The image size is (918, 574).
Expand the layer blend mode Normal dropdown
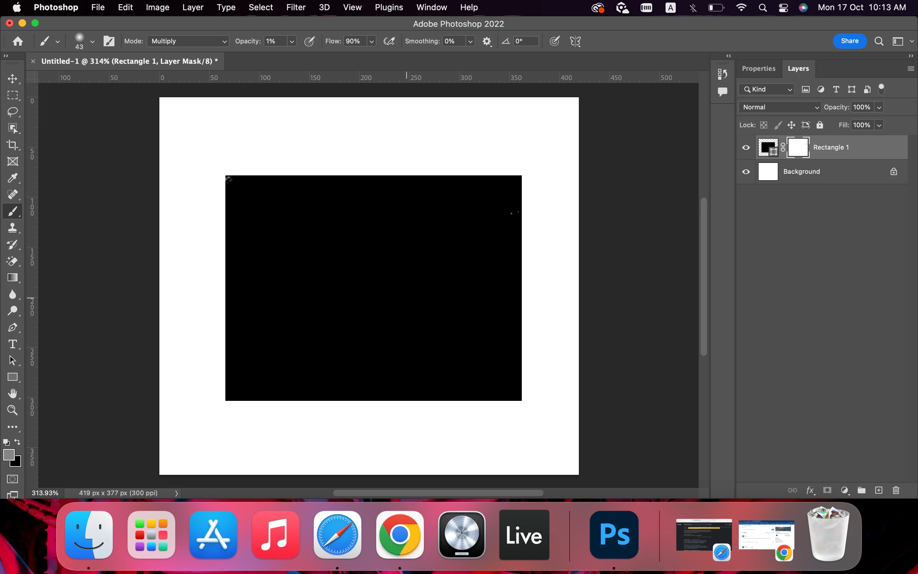(780, 107)
